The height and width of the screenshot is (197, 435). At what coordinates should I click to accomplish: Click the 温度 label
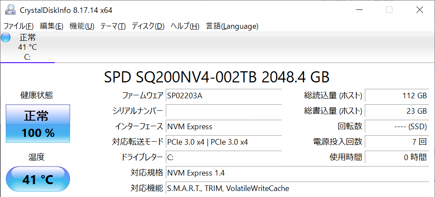[37, 157]
